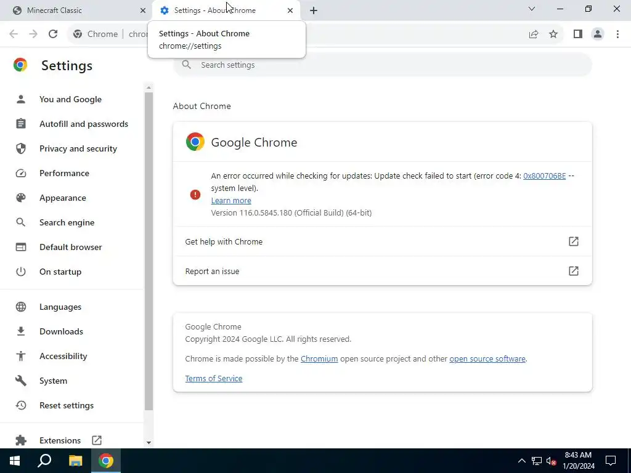
Task: Click the Reset settings clock icon
Action: pos(21,405)
